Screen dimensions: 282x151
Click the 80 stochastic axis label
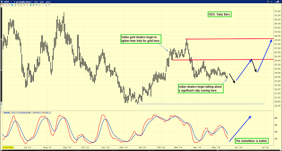coord(276,118)
